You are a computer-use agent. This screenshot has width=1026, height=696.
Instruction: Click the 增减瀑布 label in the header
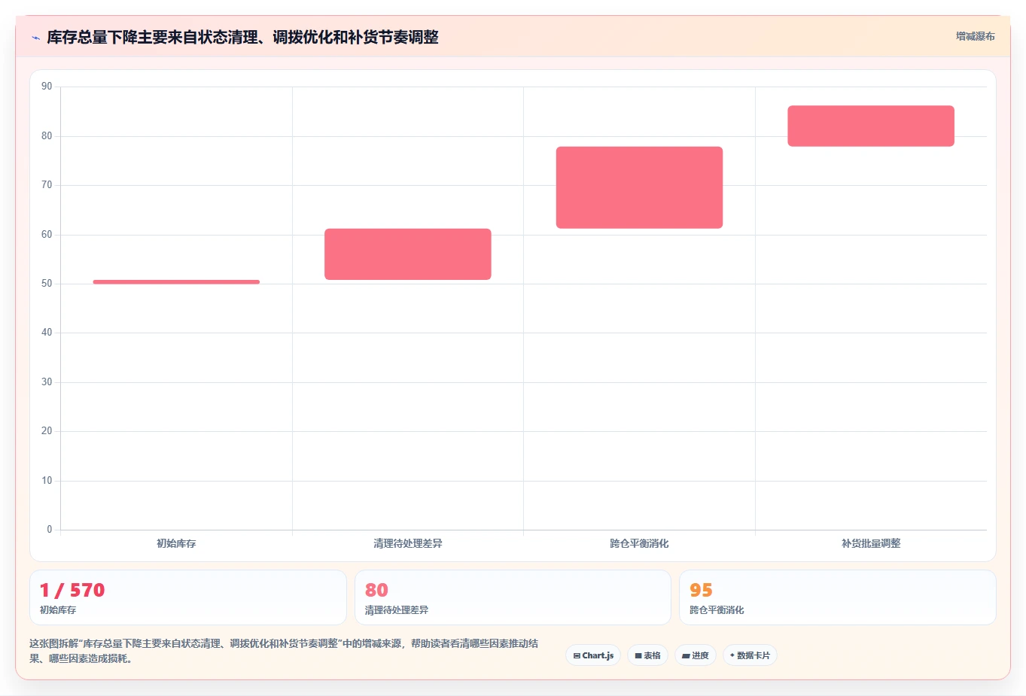coord(975,36)
